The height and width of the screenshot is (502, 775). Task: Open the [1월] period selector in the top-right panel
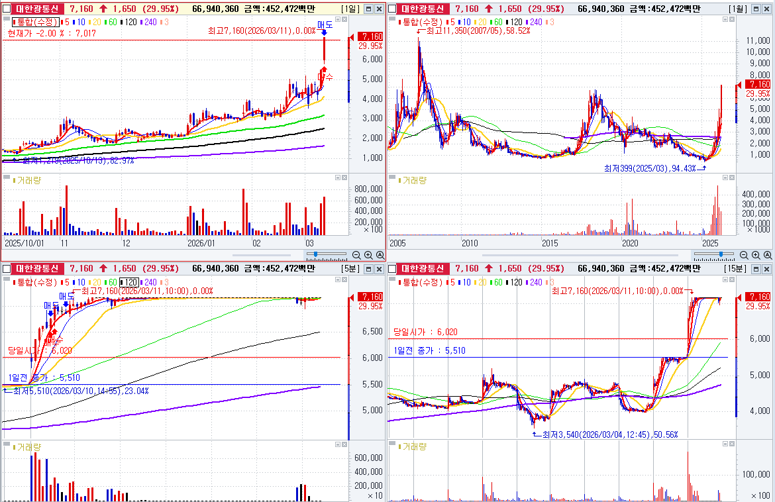738,9
